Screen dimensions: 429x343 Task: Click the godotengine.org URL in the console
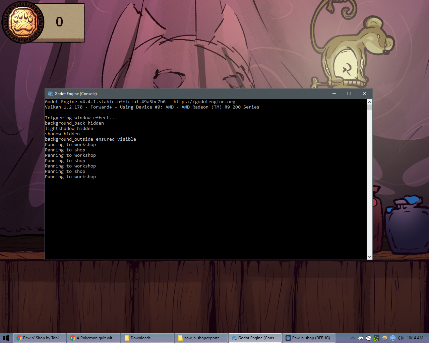(x=204, y=102)
